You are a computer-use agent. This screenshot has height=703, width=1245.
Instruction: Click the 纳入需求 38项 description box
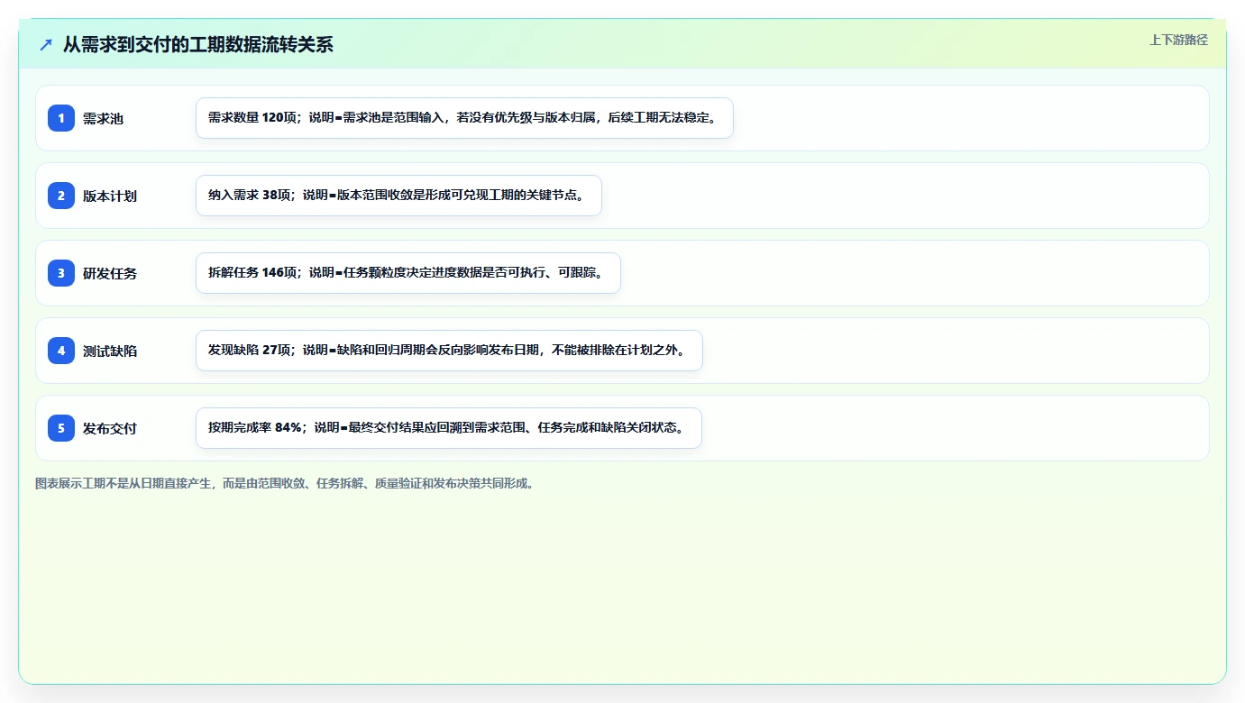pos(398,196)
